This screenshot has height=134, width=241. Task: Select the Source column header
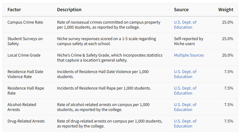[x=181, y=10]
